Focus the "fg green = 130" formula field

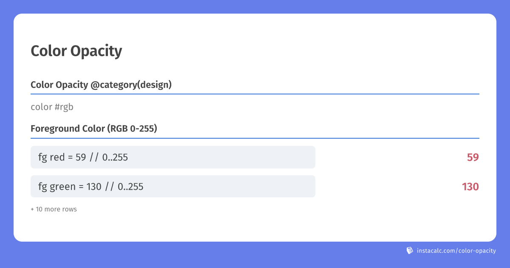point(173,186)
